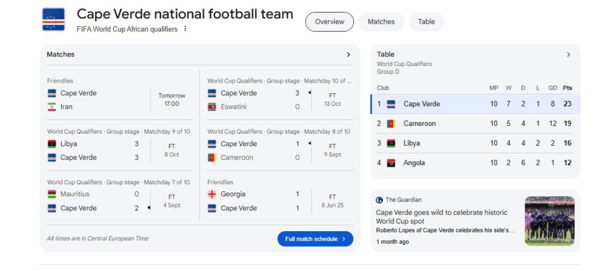The image size is (609, 271).
Task: Click The Guardian source icon
Action: [380, 200]
